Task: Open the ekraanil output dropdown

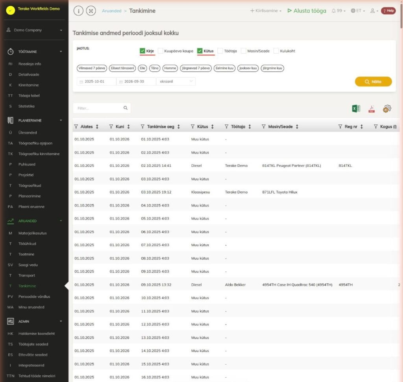Action: pyautogui.click(x=176, y=81)
